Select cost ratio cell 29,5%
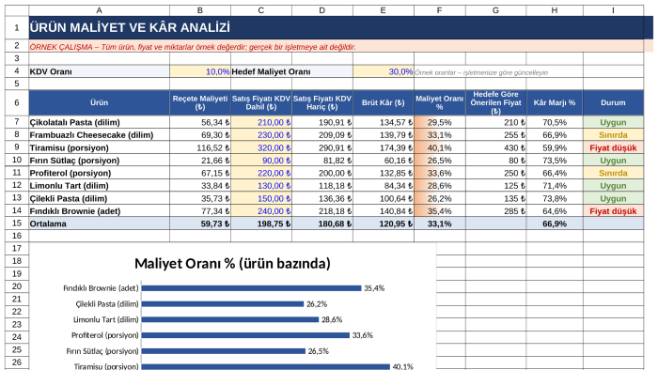658x370 pixels. pos(439,122)
